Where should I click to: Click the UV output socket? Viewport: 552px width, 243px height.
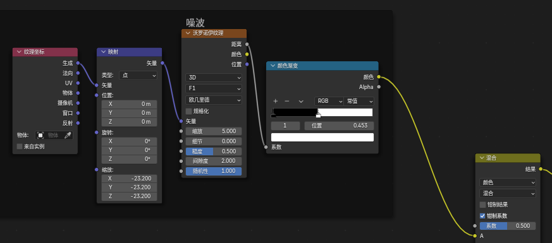(78, 83)
